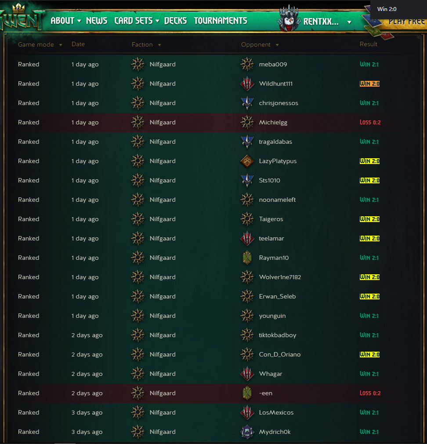Click the Play Free button
The width and height of the screenshot is (427, 444).
pos(407,22)
